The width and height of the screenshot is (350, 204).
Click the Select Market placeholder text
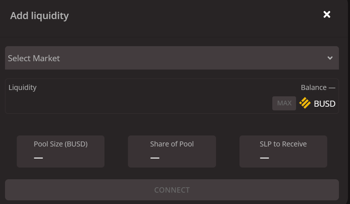pyautogui.click(x=34, y=58)
